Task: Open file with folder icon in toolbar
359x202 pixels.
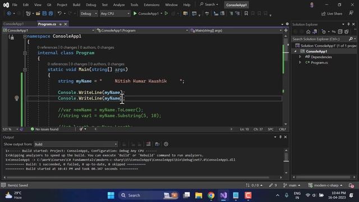Action: [x=38, y=13]
